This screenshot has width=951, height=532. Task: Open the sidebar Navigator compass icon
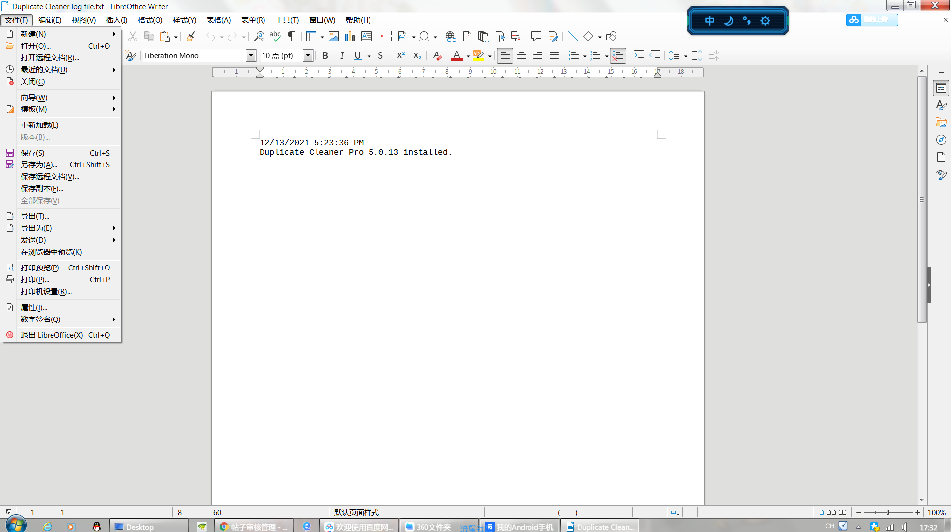coord(941,140)
